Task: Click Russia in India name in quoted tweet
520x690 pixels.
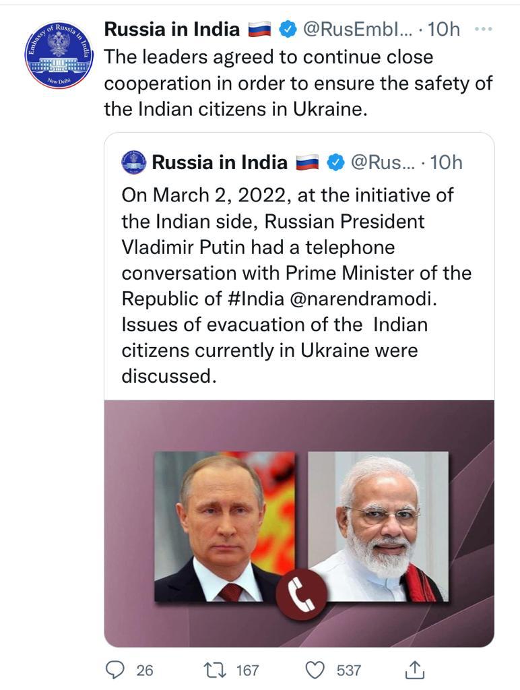Action: [220, 162]
